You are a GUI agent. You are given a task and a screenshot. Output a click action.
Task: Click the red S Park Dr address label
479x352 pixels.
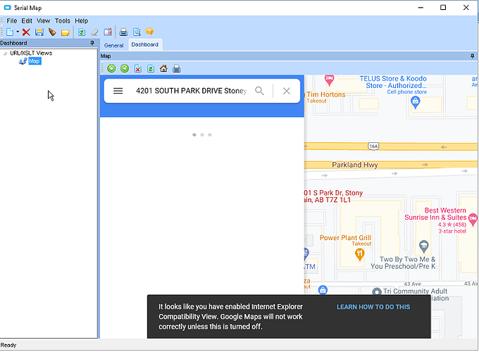coord(333,196)
